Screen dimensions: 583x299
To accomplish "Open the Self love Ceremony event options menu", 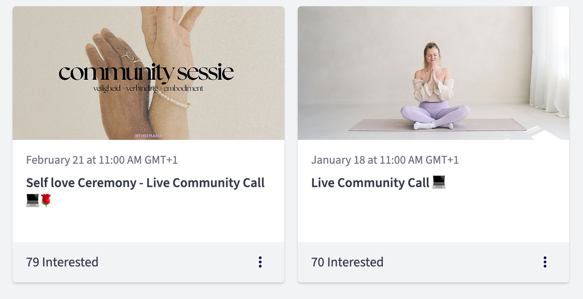I will pyautogui.click(x=260, y=262).
